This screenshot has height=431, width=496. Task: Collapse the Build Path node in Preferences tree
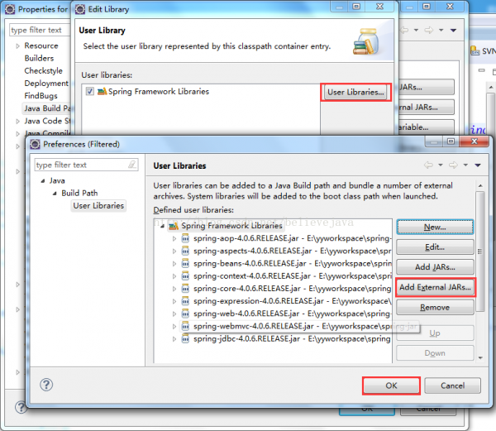click(55, 194)
